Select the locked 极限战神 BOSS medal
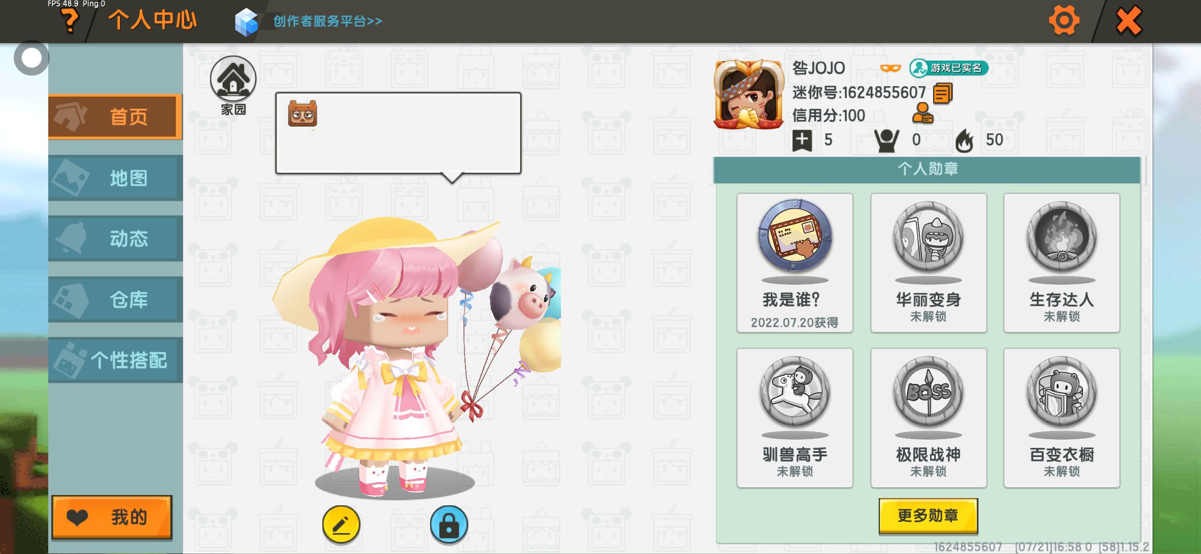 [928, 418]
